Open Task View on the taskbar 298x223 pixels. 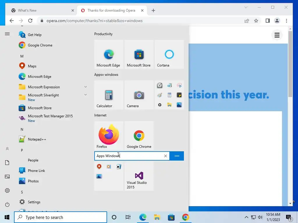[x=128, y=217]
